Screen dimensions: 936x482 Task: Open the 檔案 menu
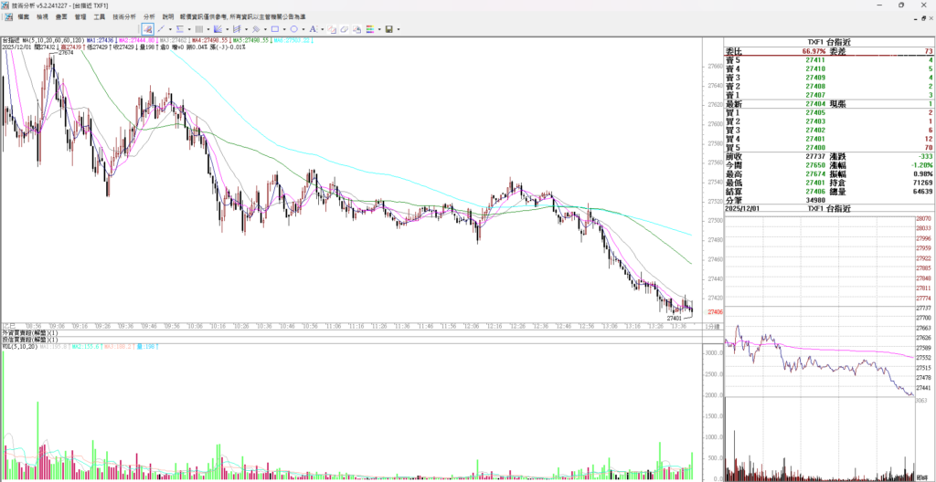pos(23,16)
